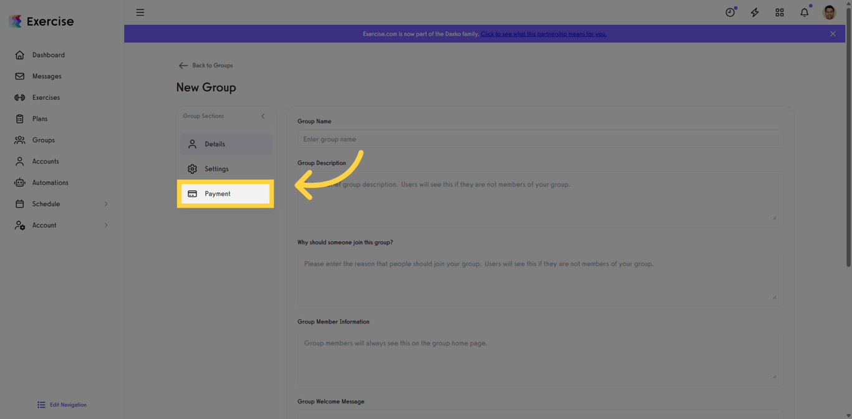
Task: Click the Groups people icon in sidebar
Action: pyautogui.click(x=20, y=140)
